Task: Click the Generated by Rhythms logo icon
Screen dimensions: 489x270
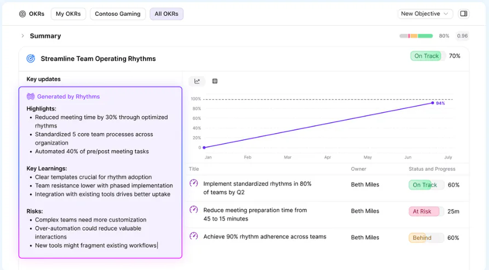Action: point(31,96)
